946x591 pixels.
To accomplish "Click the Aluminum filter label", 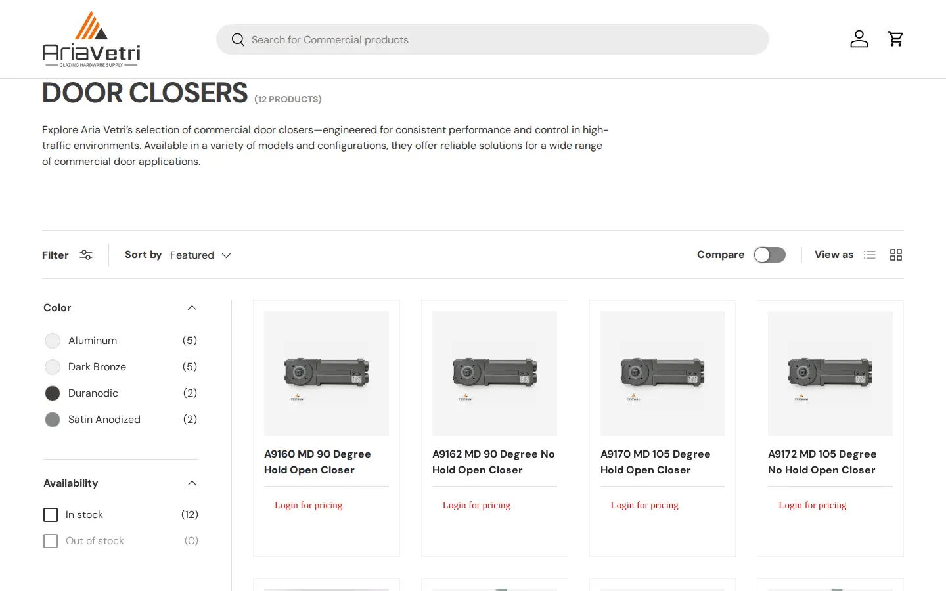I will [x=93, y=341].
